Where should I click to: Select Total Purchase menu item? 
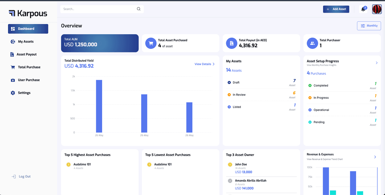point(29,67)
